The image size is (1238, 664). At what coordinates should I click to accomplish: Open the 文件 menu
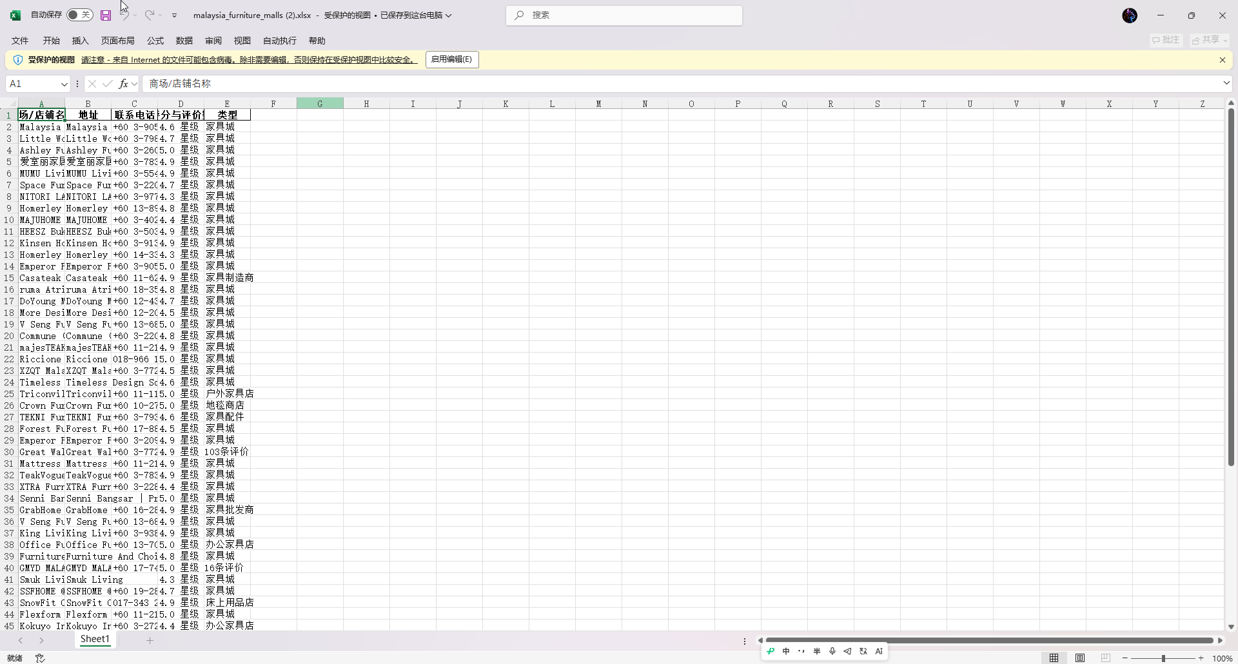20,41
